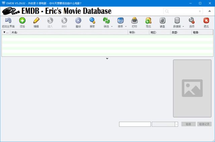Sort by the 年份 column header
The height and width of the screenshot is (142, 215).
pos(139,32)
